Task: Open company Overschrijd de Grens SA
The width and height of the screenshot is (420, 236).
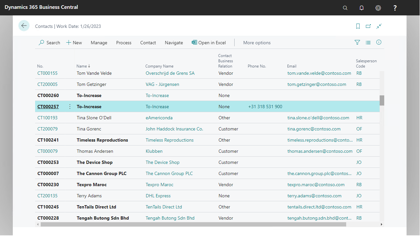Action: pos(170,73)
